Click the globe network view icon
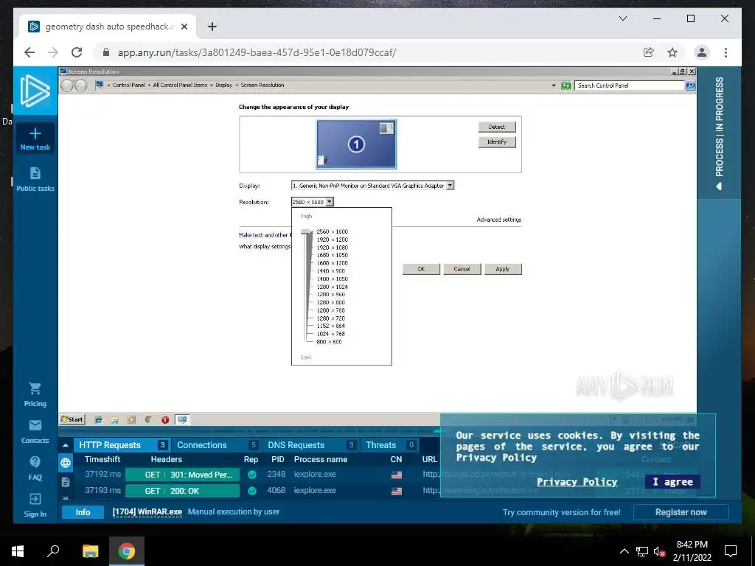 [66, 463]
